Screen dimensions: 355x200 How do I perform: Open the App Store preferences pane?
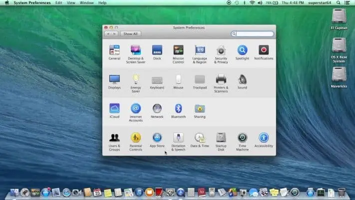157,140
